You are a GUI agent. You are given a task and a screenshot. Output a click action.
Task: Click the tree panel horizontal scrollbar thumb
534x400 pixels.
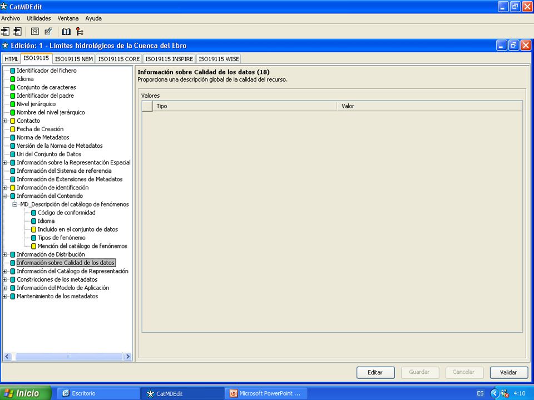69,357
